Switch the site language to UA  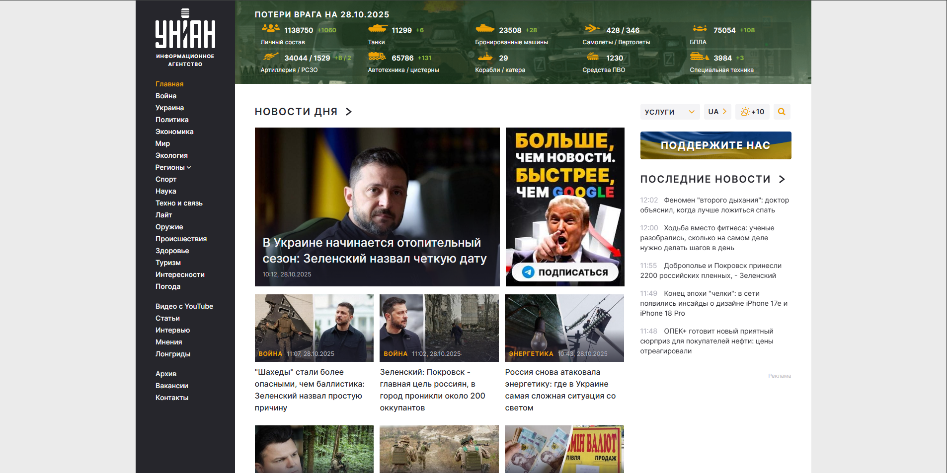pyautogui.click(x=717, y=112)
